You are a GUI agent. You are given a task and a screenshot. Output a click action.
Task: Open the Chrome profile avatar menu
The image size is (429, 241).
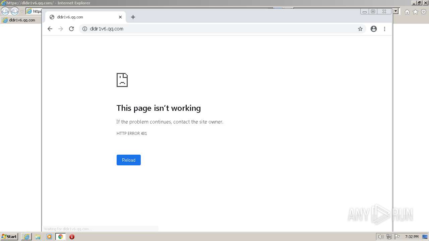point(374,29)
